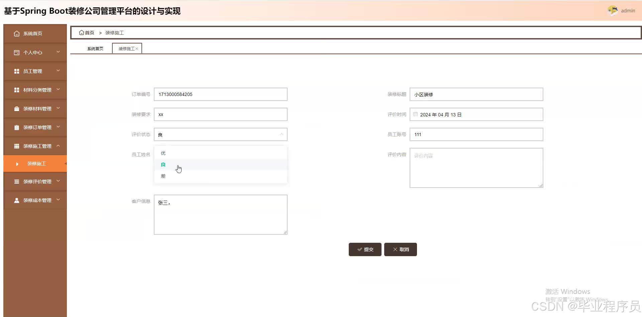642x317 pixels.
Task: Click the home icon beside 系统首页
Action: (17, 33)
